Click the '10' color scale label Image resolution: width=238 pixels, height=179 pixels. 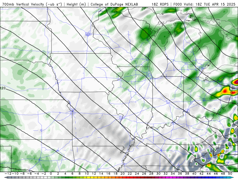pos(87,174)
